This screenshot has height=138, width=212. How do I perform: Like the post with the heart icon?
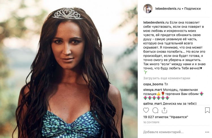[x=146, y=110]
